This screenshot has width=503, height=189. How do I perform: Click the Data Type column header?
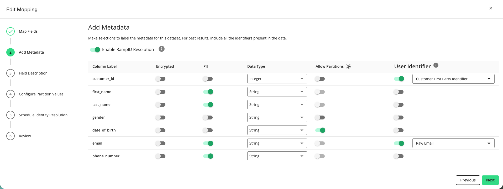256,66
